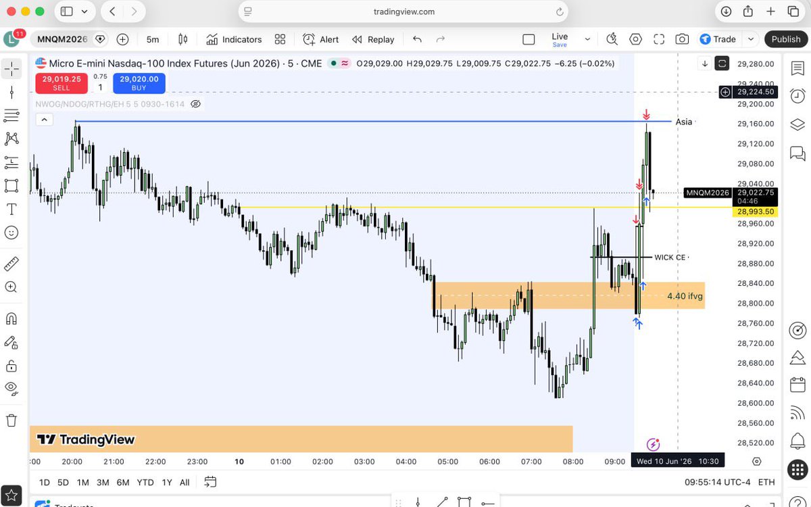Expand the arrow next to Trade
This screenshot has width=811, height=507.
click(x=750, y=39)
